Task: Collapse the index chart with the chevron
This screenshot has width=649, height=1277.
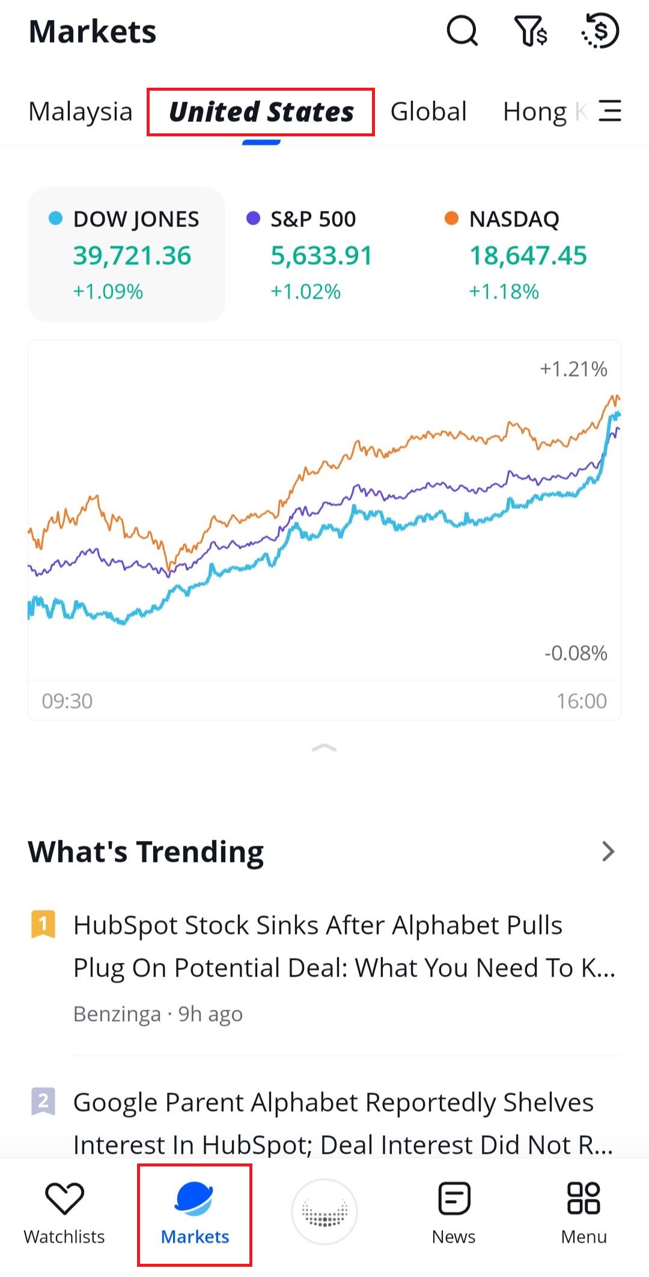Action: pyautogui.click(x=324, y=748)
